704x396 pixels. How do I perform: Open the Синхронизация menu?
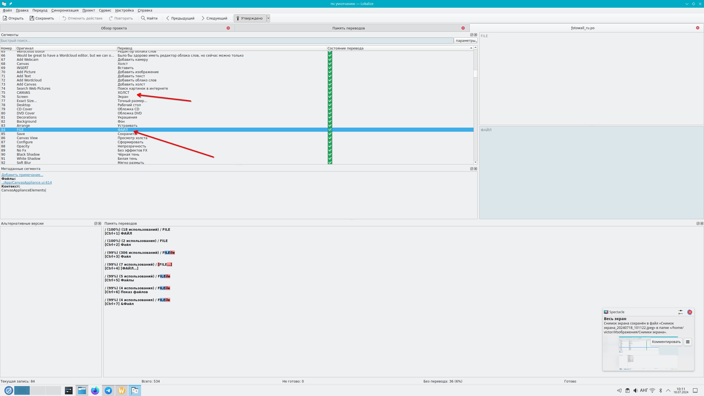(65, 10)
